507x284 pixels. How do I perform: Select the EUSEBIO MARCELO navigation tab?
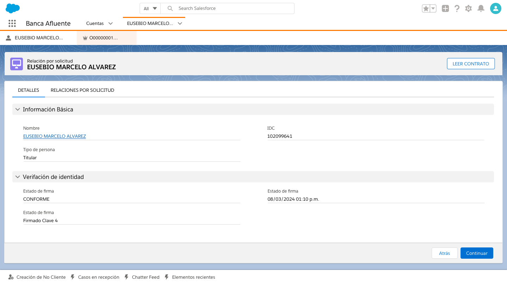tap(150, 24)
